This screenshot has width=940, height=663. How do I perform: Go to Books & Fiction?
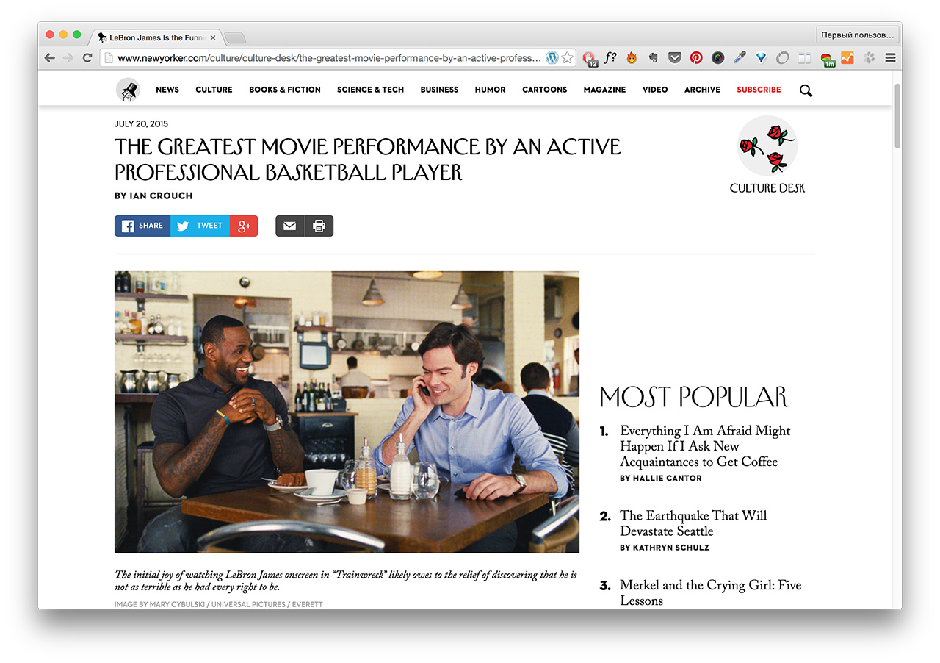[x=285, y=90]
